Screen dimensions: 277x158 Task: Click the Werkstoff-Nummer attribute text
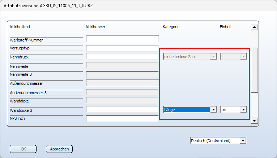(46, 40)
